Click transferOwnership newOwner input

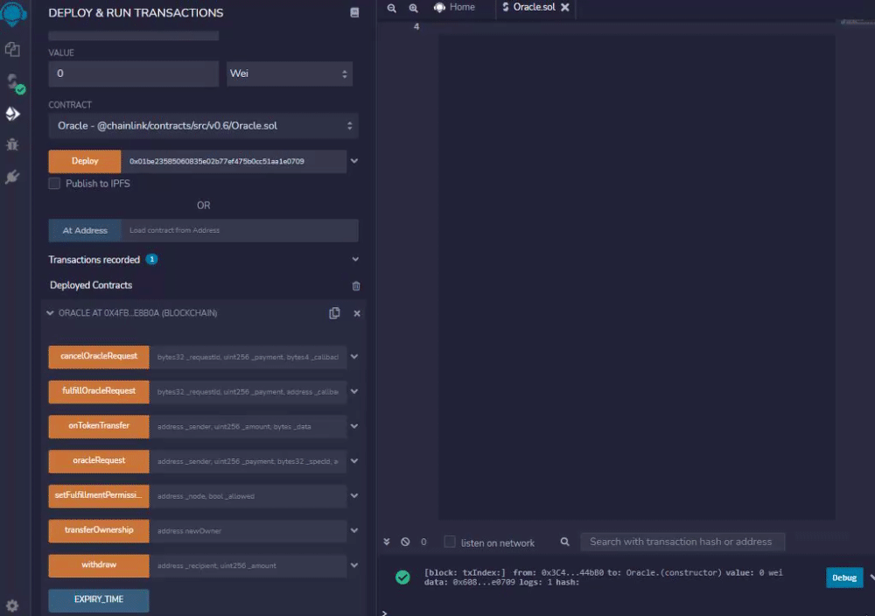[x=248, y=530]
